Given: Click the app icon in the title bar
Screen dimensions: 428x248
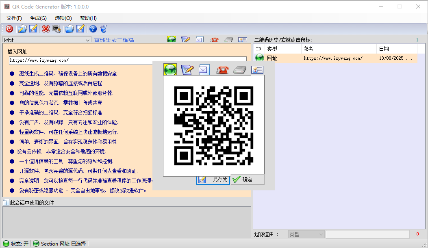Looking at the screenshot, I should point(7,6).
